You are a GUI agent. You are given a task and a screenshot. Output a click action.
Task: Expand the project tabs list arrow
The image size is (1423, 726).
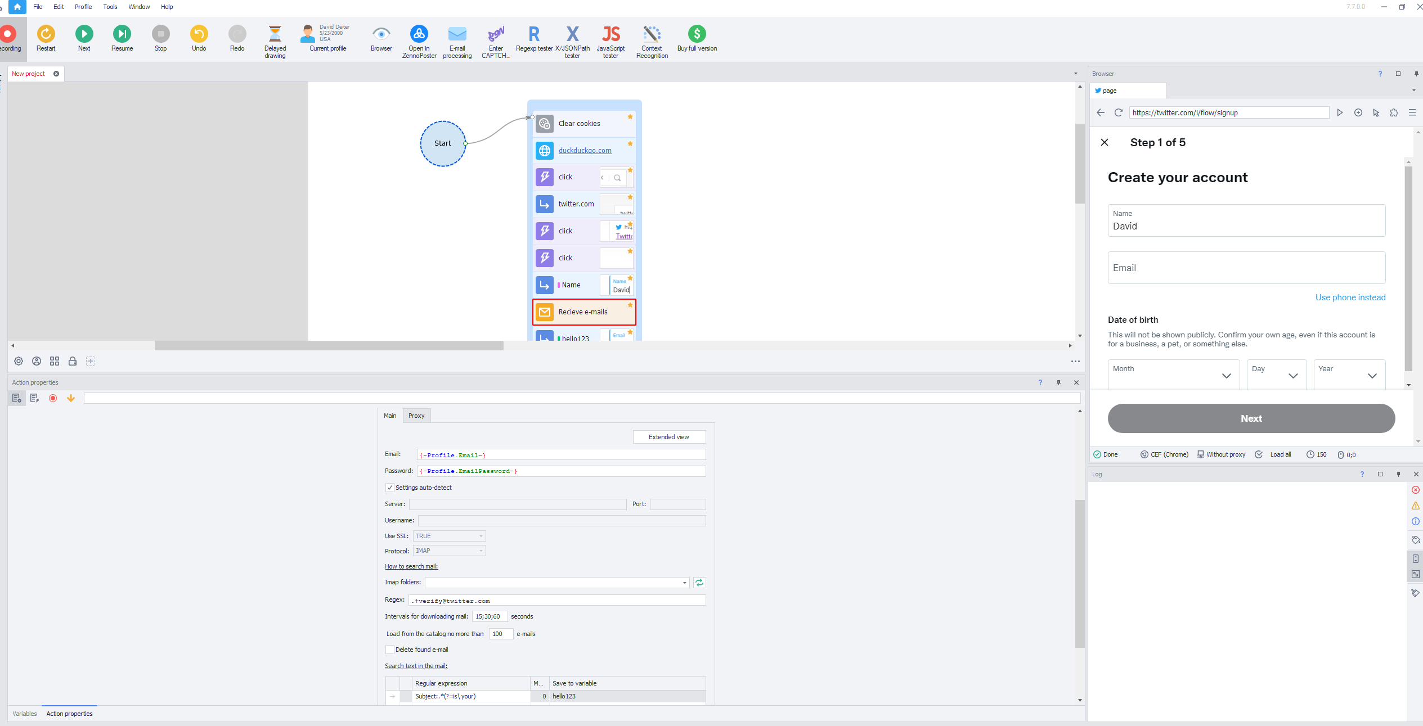pos(1076,74)
